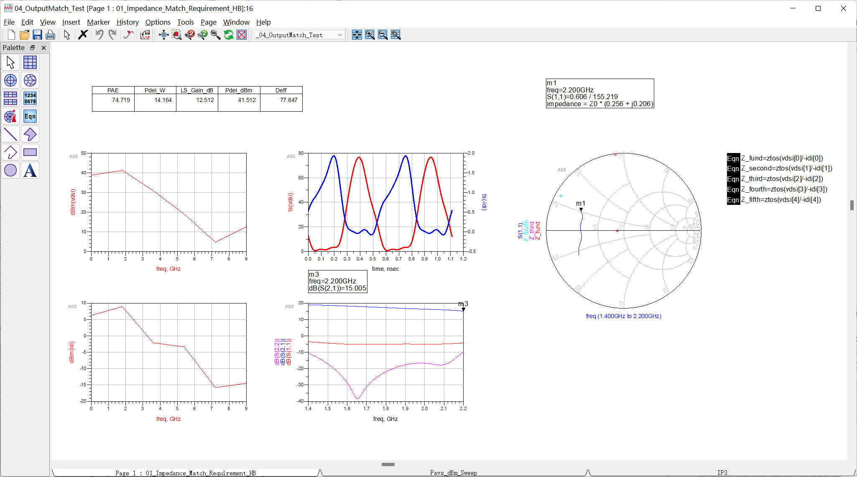Select the filled Polygon drawing tool
857x477 pixels.
(30, 134)
